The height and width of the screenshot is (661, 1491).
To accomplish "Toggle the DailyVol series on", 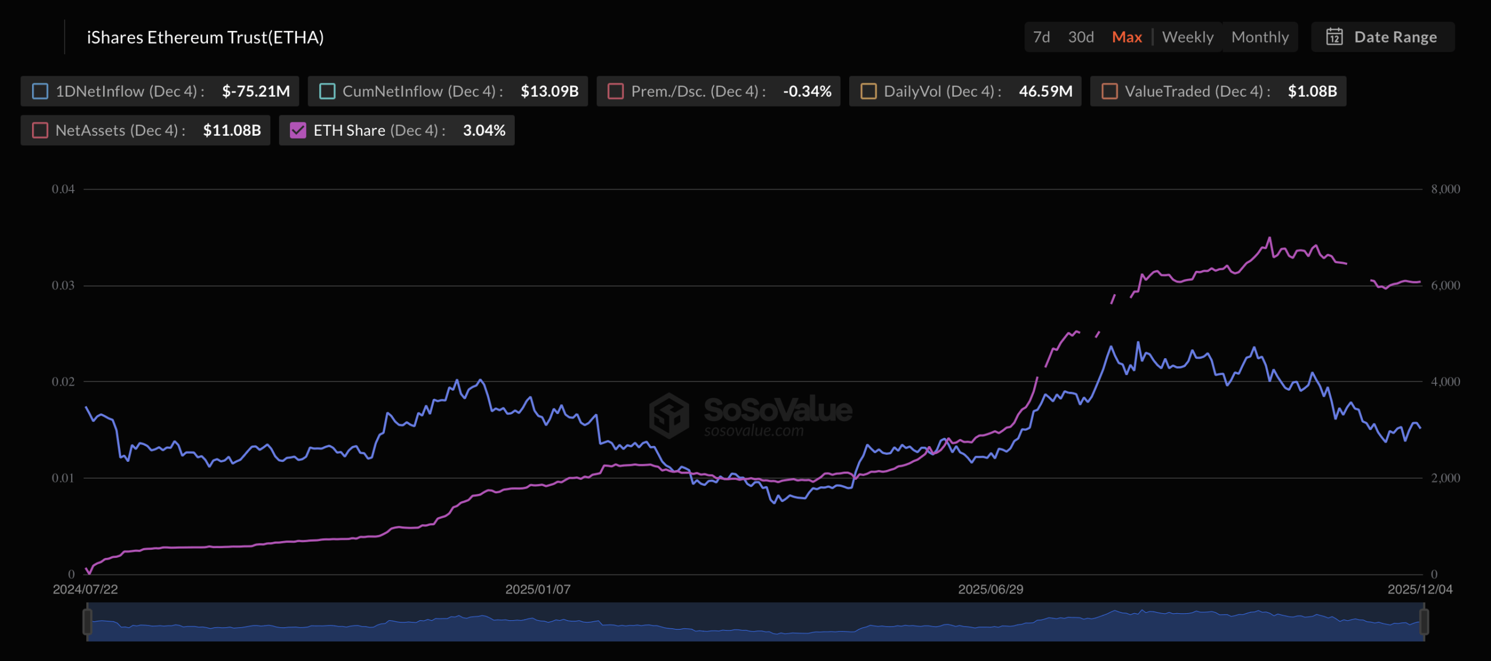I will pos(868,91).
